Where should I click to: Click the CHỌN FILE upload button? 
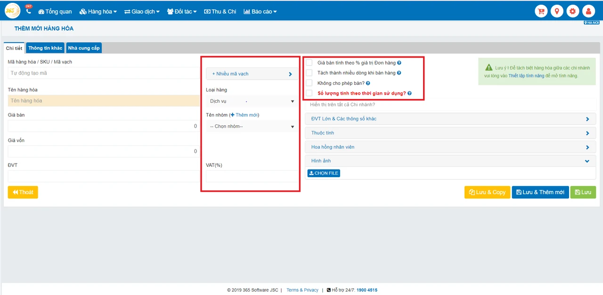coord(324,173)
